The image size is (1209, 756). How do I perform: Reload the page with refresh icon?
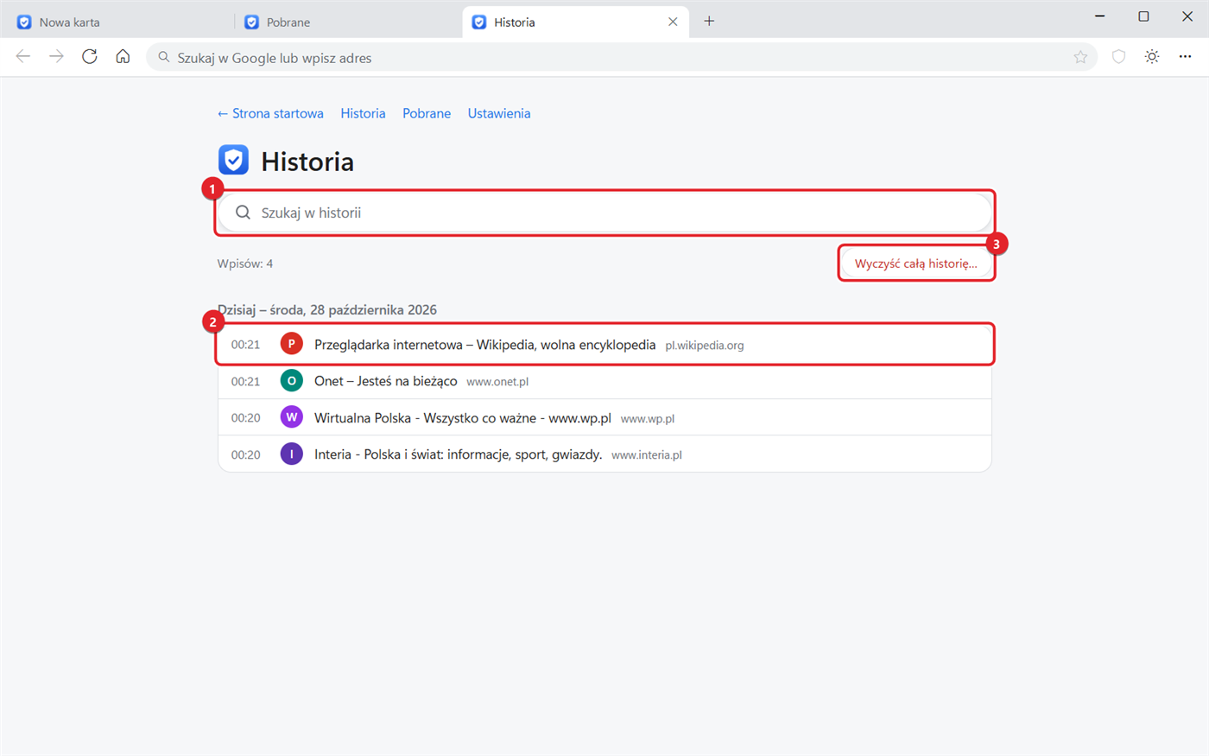tap(90, 57)
